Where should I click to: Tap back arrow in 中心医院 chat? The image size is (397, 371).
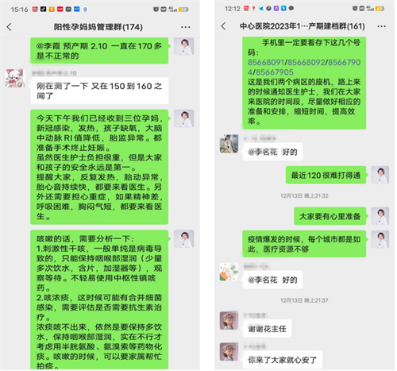(x=224, y=26)
